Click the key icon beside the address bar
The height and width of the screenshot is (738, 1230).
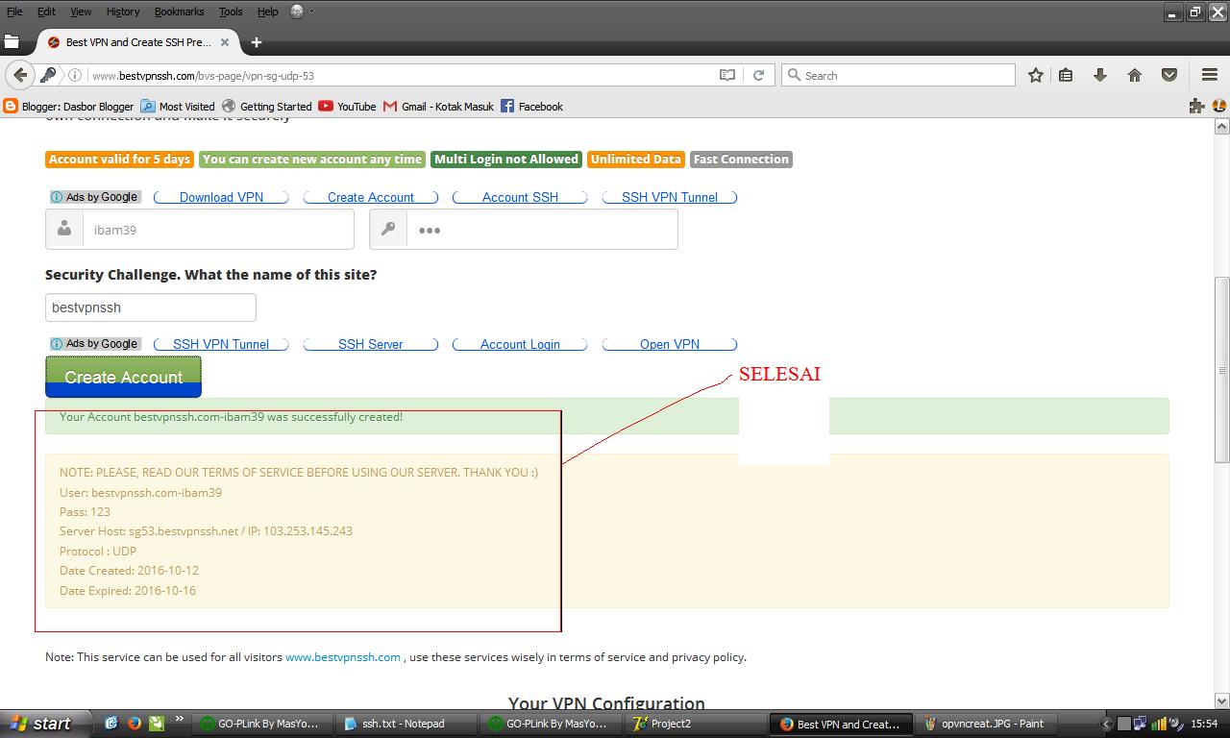48,75
